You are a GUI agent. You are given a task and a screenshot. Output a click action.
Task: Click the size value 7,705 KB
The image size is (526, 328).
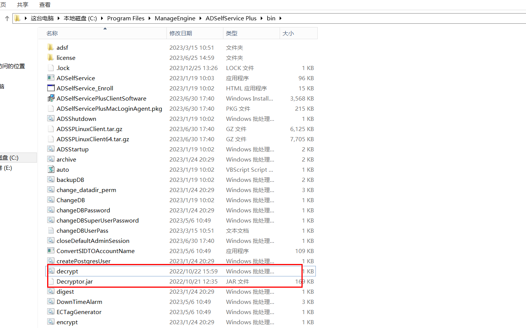click(302, 139)
